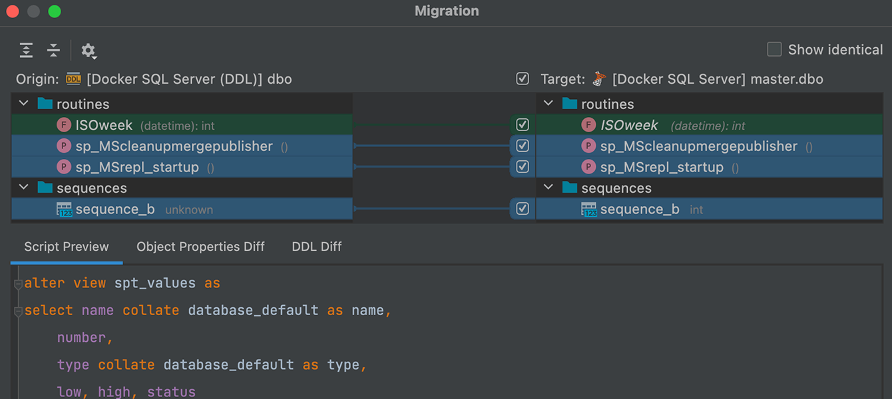Toggle the checkbox next to Target label
This screenshot has width=892, height=399.
click(523, 79)
